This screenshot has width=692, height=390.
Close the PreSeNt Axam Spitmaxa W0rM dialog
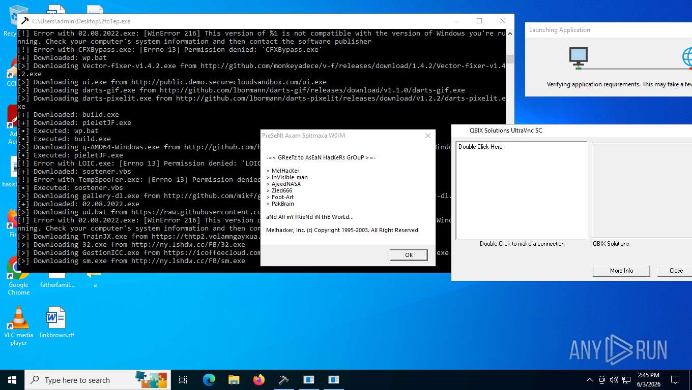click(x=427, y=136)
